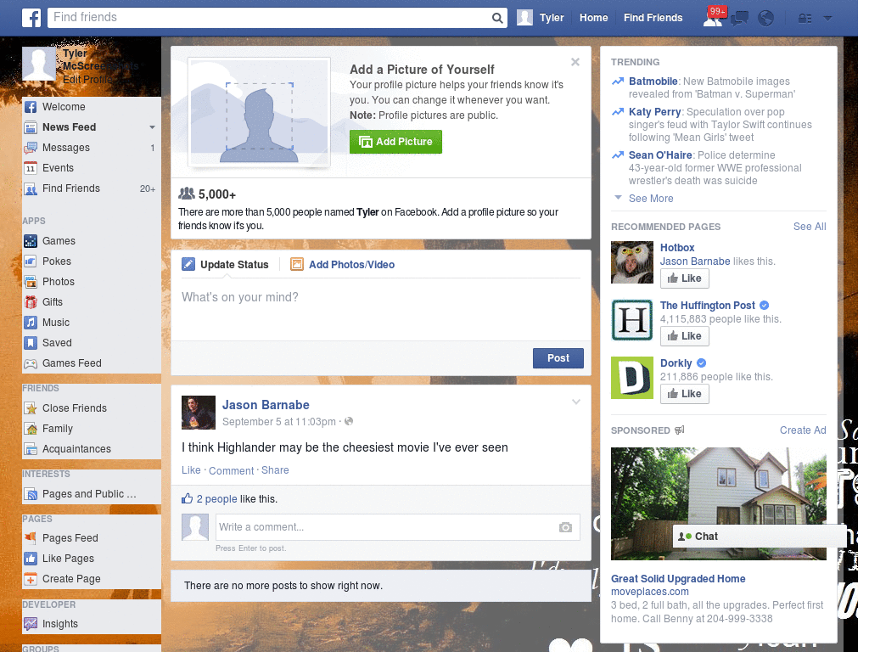Open Tyler profile link in top bar
This screenshot has height=652, width=869.
[552, 18]
